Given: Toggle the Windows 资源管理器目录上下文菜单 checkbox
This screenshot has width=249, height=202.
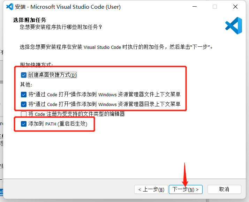Looking at the screenshot, I should coord(24,104).
